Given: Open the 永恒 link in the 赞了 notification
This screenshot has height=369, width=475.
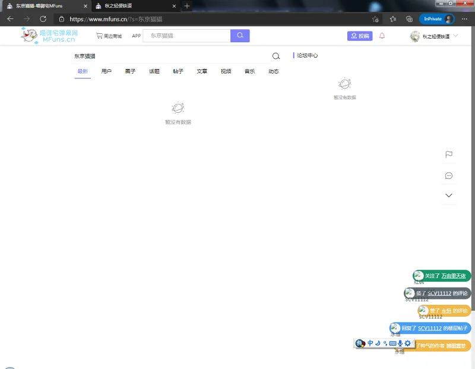Looking at the screenshot, I should pyautogui.click(x=446, y=311).
